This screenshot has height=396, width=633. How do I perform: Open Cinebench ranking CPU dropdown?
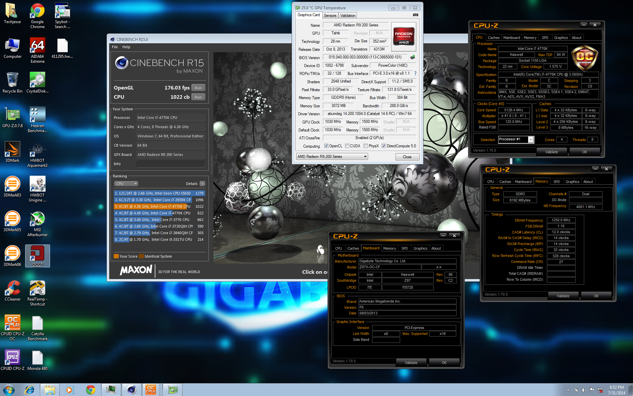coord(126,184)
